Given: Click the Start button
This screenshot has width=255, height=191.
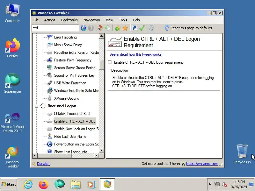Looking at the screenshot, I should [9, 184].
